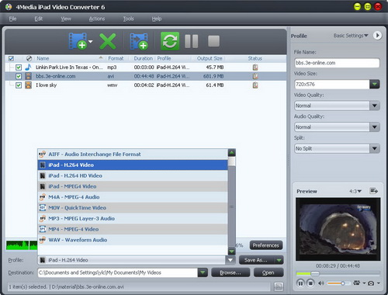Screen dimensions: 388x295
Task: Open the Save As dropdown arrow
Action: pos(279,260)
